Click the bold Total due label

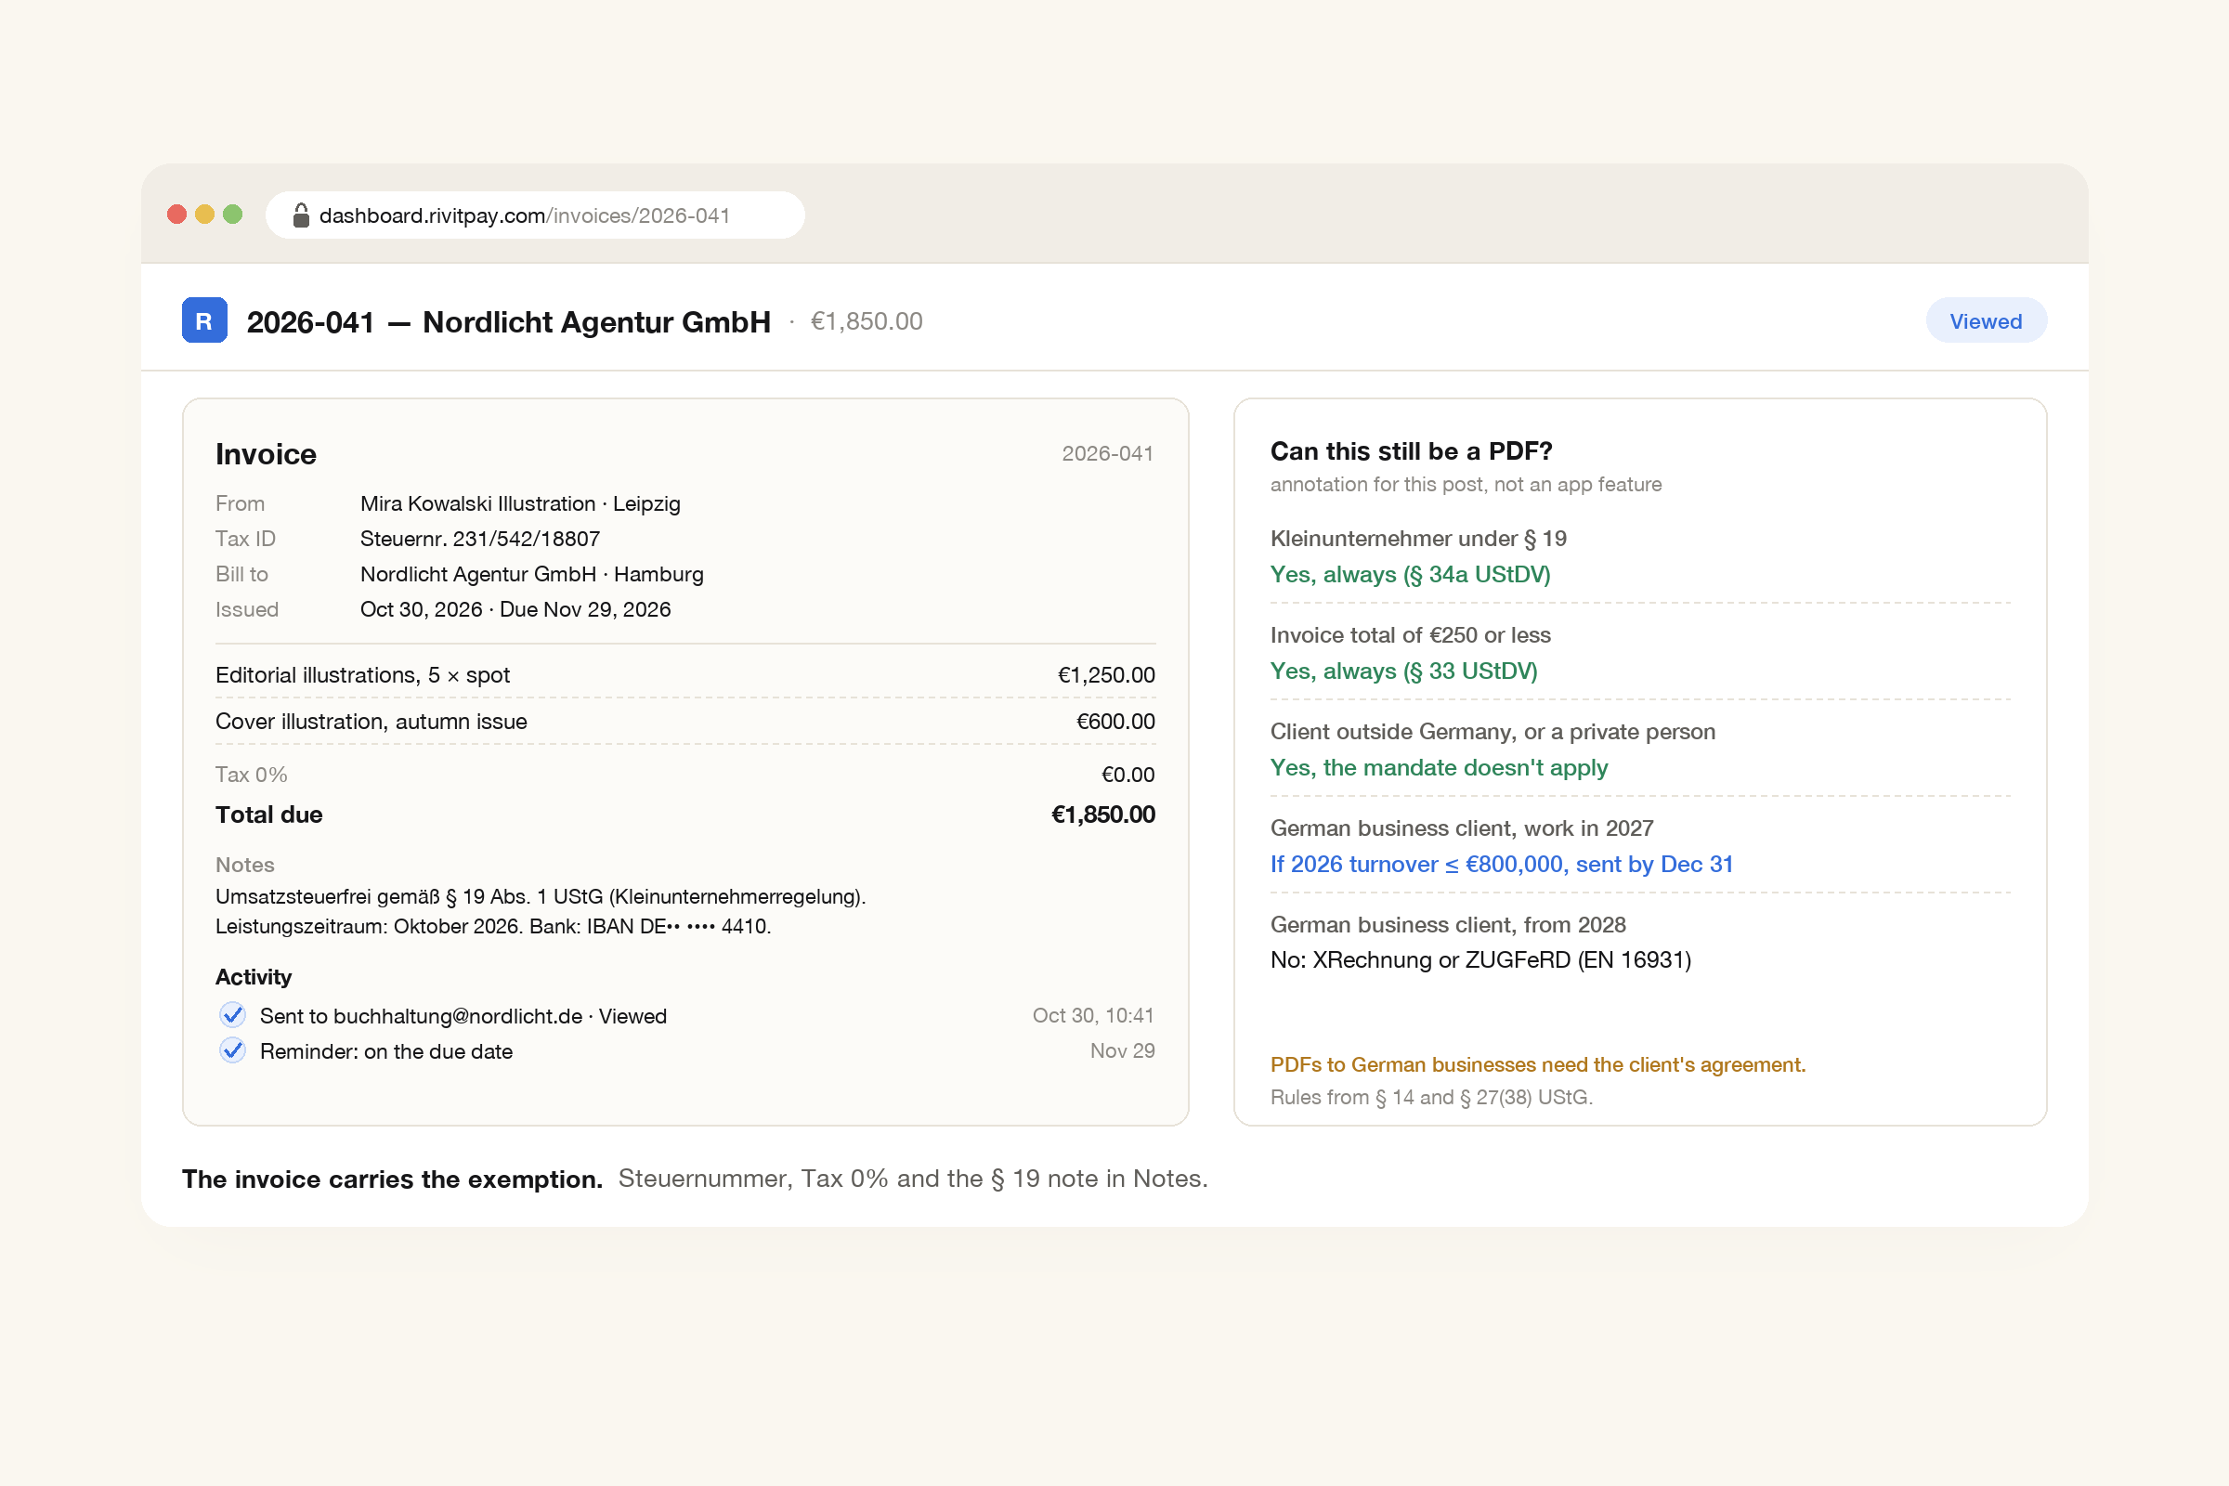[269, 815]
